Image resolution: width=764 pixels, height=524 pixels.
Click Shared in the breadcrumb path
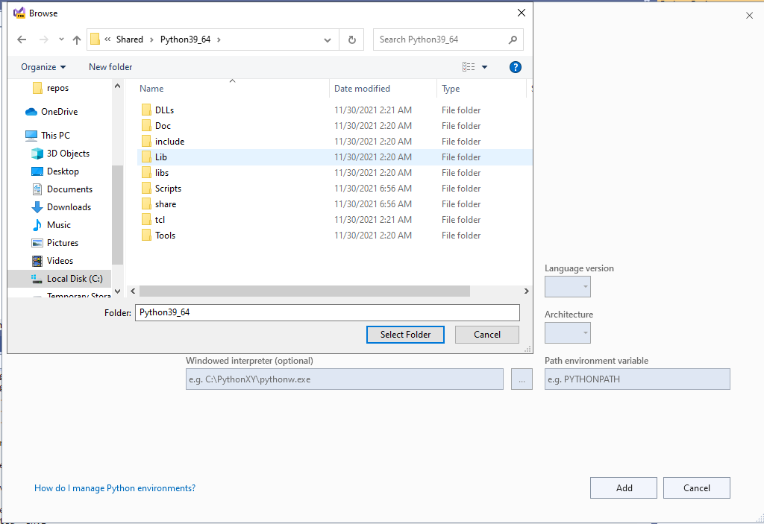tap(129, 39)
